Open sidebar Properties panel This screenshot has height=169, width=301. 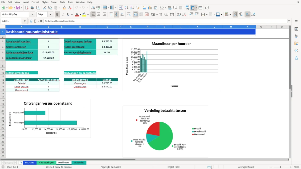click(x=296, y=29)
